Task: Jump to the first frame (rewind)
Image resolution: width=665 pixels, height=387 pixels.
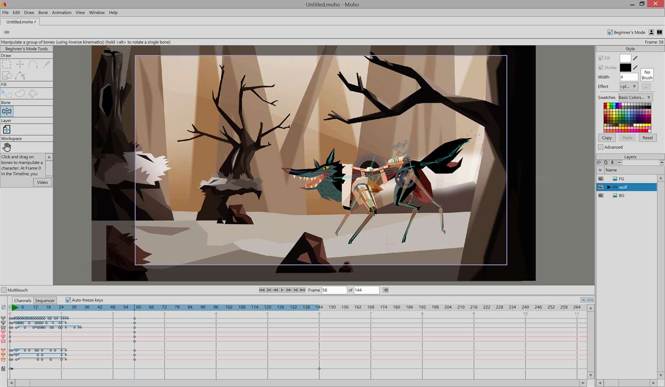Action: [x=262, y=290]
